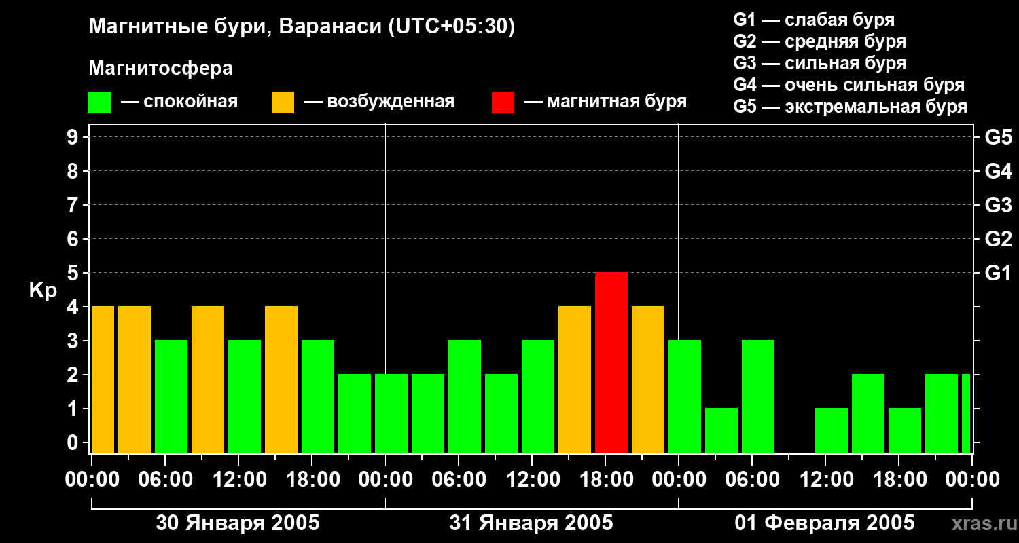Click the orange 03:00–06:00 bar on 30 January

[135, 380]
